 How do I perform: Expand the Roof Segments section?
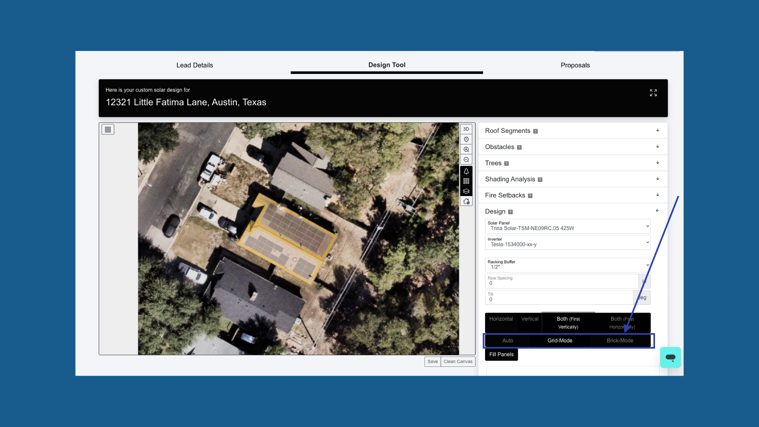point(573,131)
